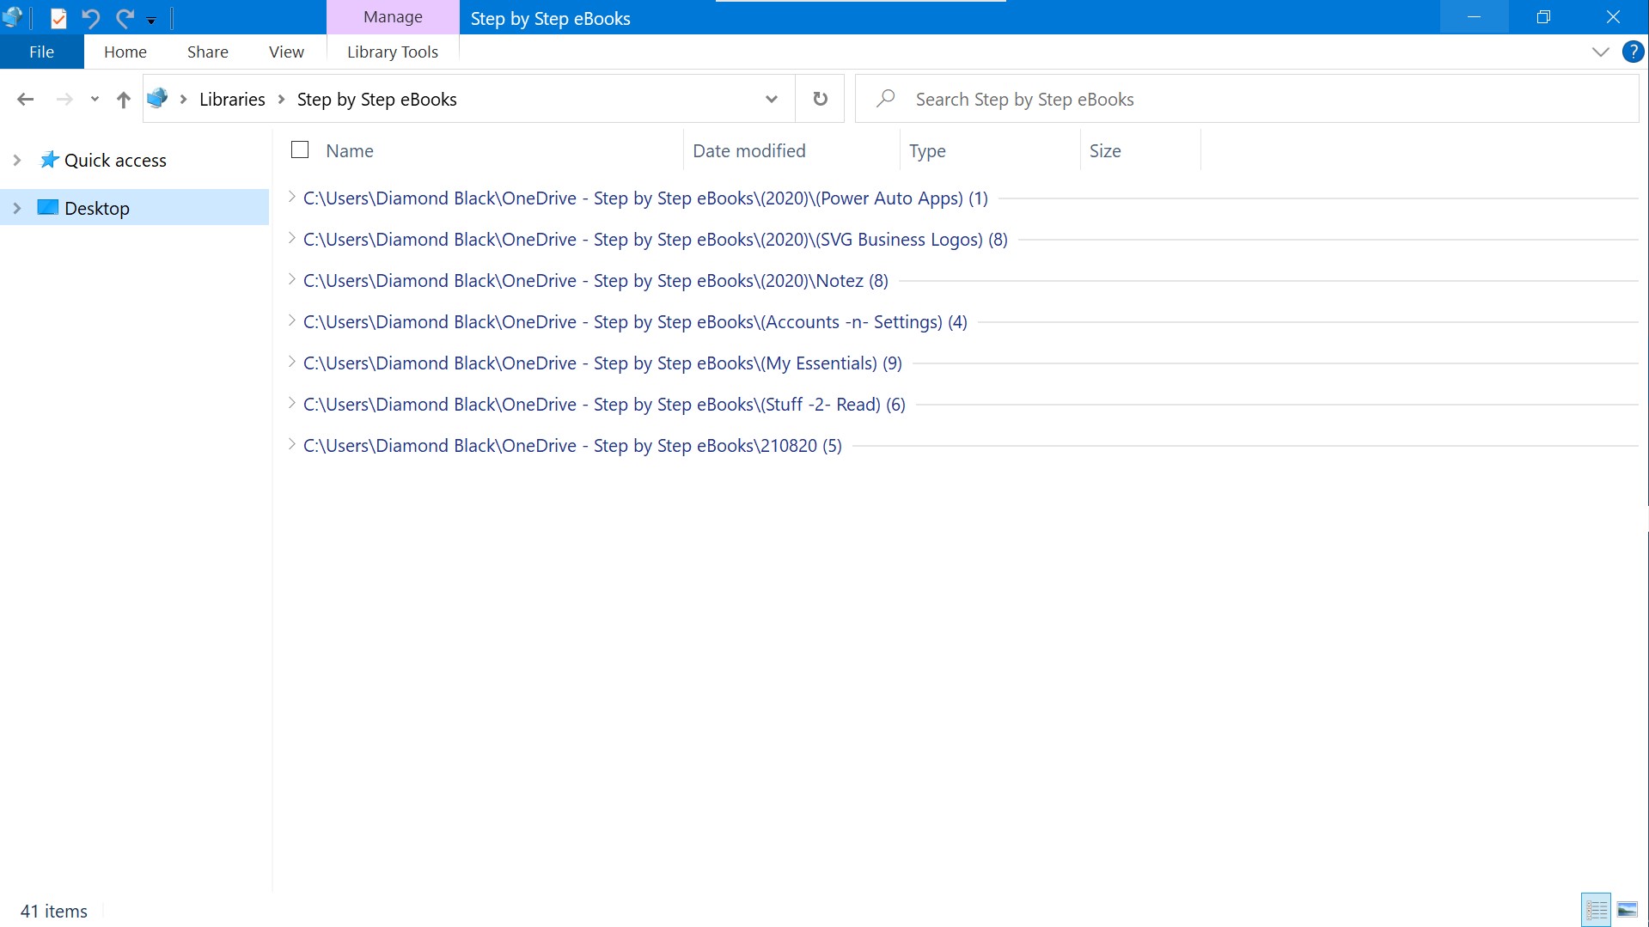Select the Stuff -2- Read group header
The image size is (1649, 927).
604,405
